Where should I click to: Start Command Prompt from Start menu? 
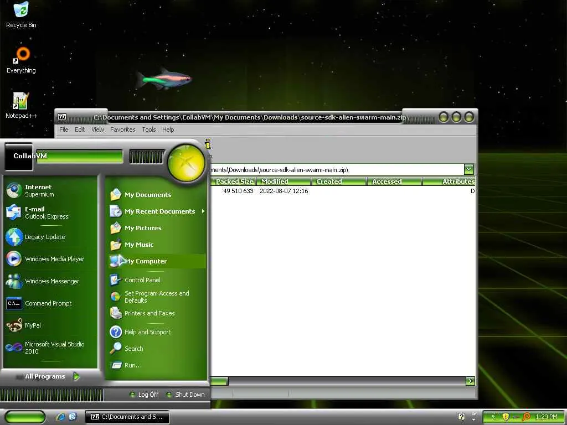pyautogui.click(x=39, y=303)
